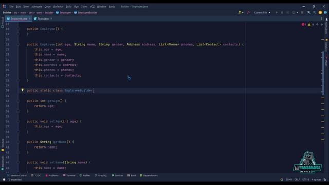The height and width of the screenshot is (185, 329).
Task: Open the File menu
Action: point(11,7)
